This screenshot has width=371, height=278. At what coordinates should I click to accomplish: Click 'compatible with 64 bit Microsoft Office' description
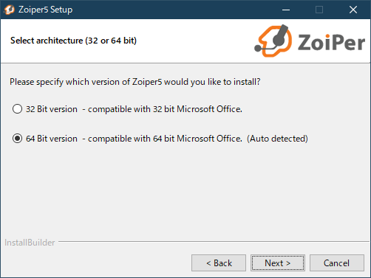point(165,139)
